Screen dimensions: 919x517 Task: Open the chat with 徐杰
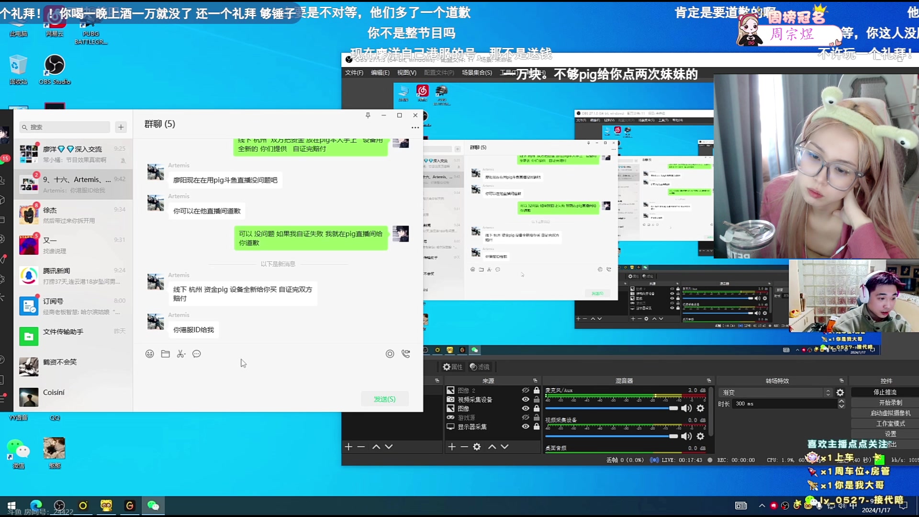(x=73, y=215)
